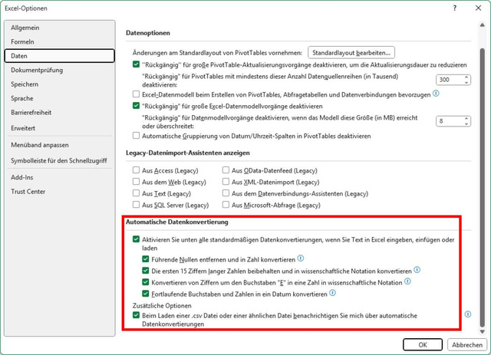The height and width of the screenshot is (355, 491).
Task: Confirm settings with OK button
Action: click(423, 345)
